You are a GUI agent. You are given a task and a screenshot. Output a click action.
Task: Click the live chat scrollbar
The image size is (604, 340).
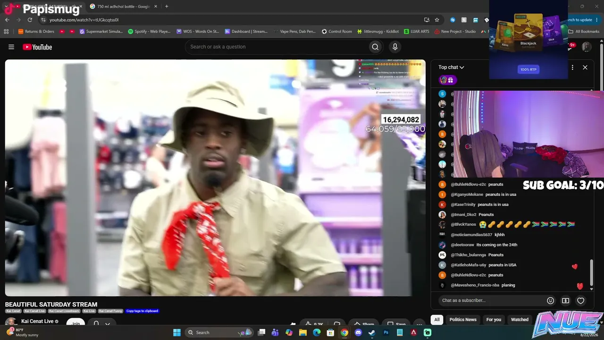(x=592, y=272)
